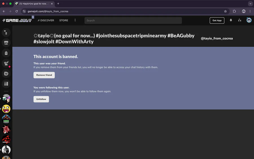The height and width of the screenshot is (159, 254).
Task: Open the first community avatar in the sidebar
Action: 6,99
